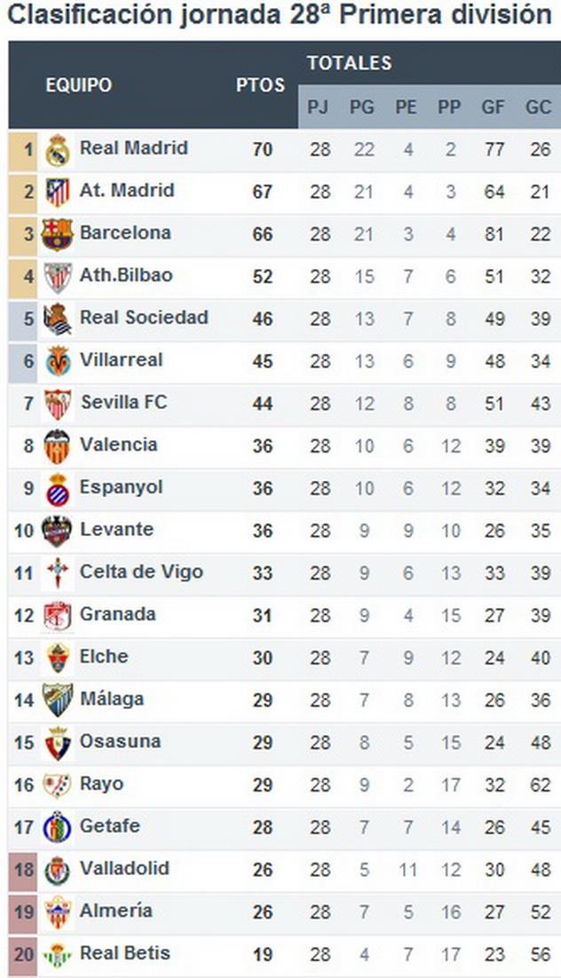Click the red position 18 marker

coord(24,870)
